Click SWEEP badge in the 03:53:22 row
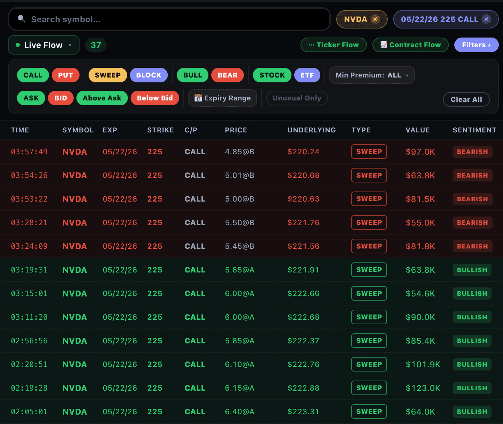 tap(369, 199)
